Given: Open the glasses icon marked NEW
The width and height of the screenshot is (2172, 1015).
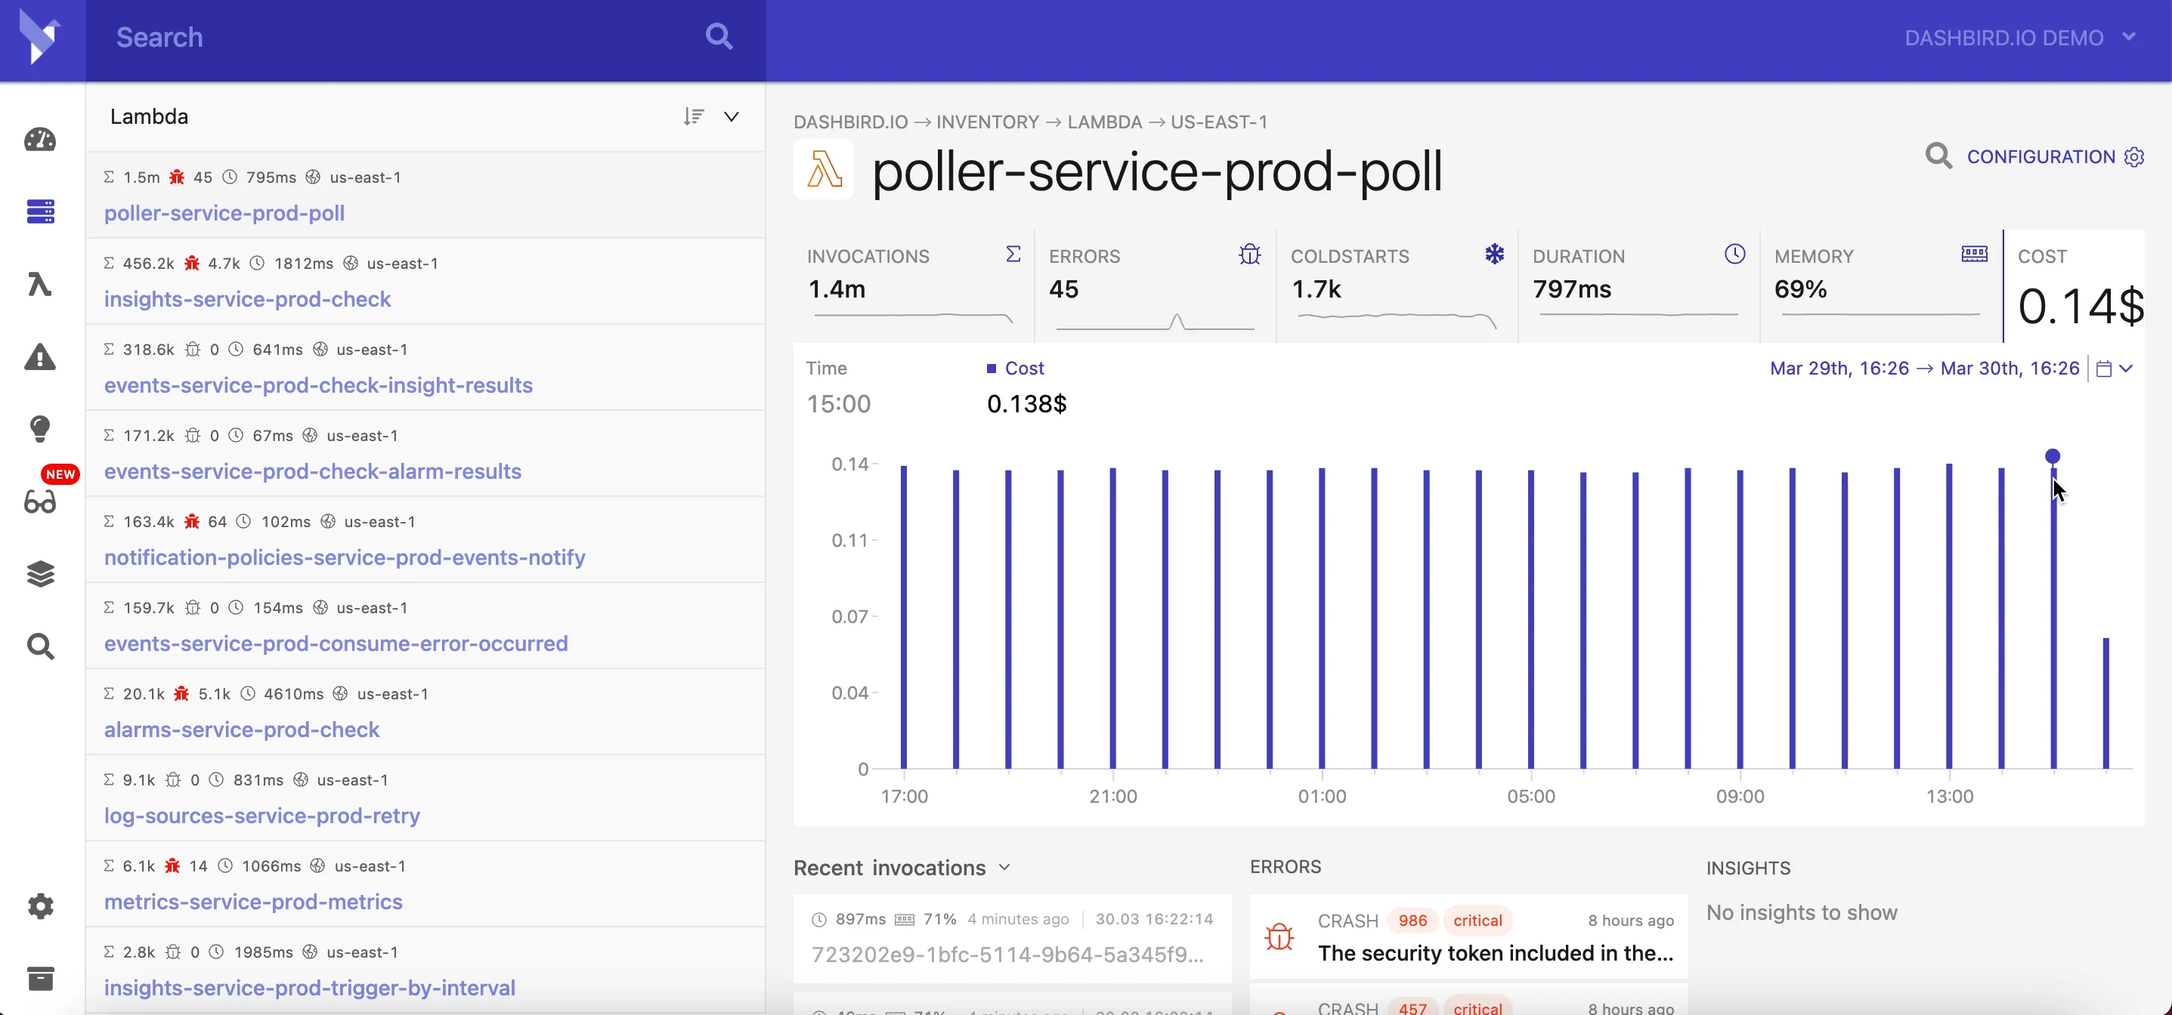Looking at the screenshot, I should [x=39, y=502].
